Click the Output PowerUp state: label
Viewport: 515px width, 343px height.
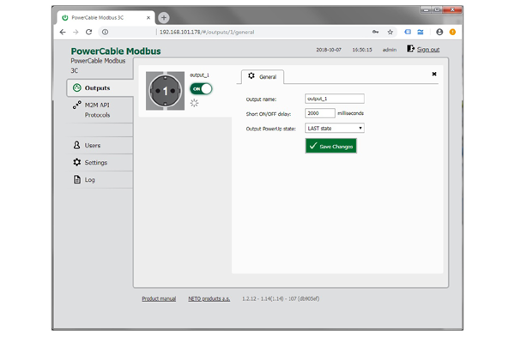pos(271,129)
